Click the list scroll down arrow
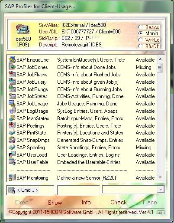Image resolution: width=174 pixels, height=223 pixels. click(160, 177)
